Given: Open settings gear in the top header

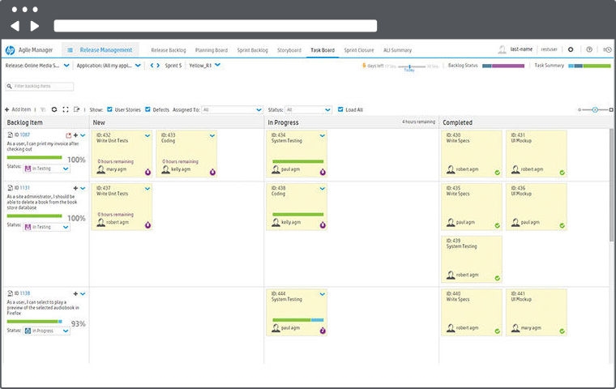Looking at the screenshot, I should [571, 49].
